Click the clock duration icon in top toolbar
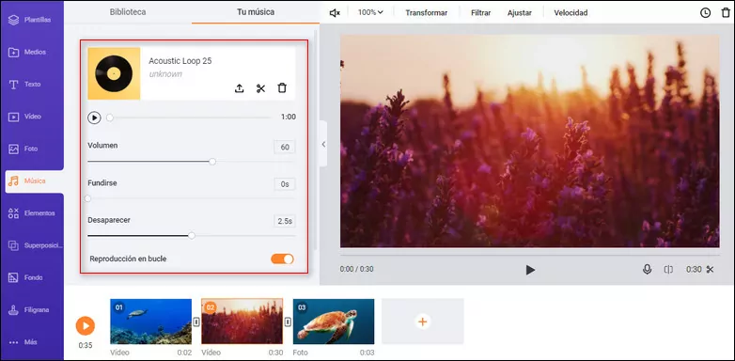The image size is (735, 361). tap(706, 13)
